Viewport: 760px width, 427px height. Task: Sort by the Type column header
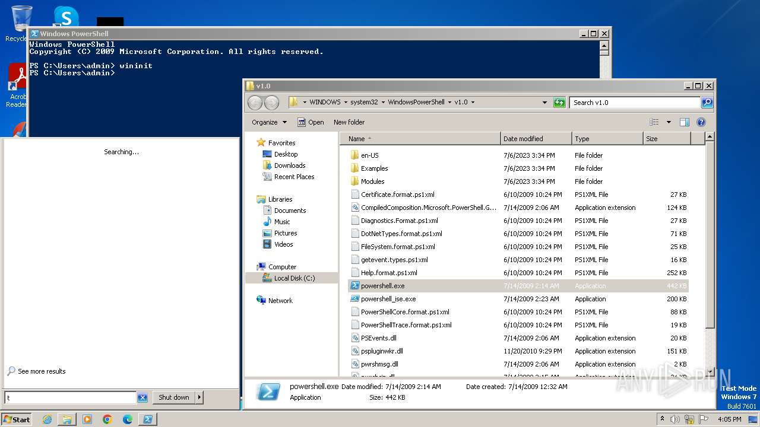tap(607, 139)
